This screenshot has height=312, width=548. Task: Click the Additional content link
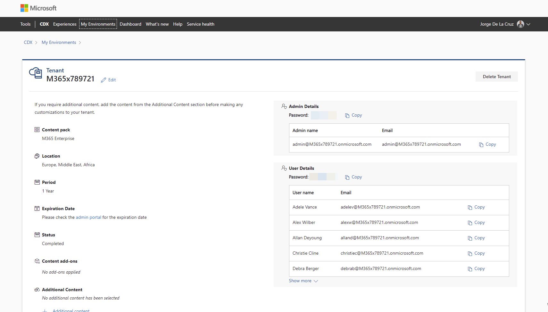click(x=71, y=310)
